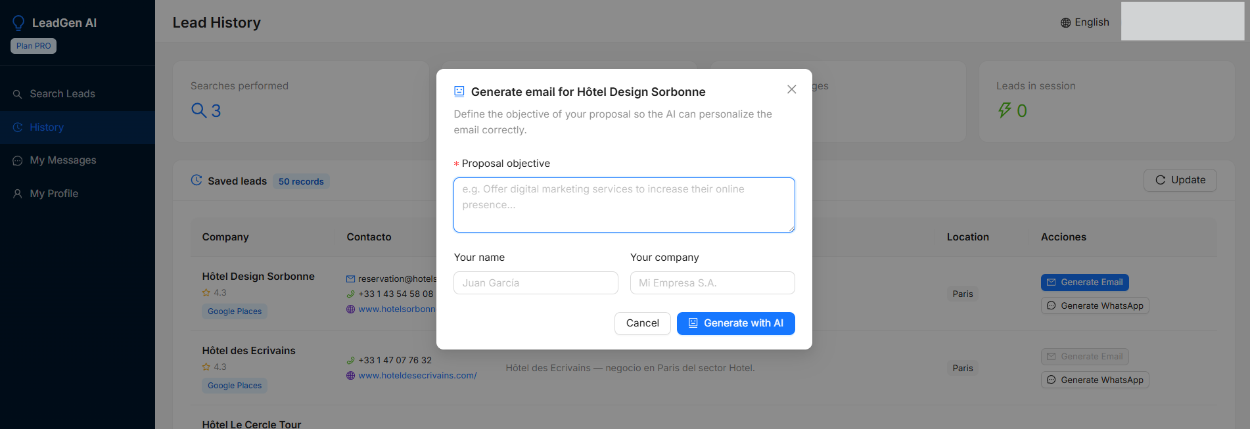Image resolution: width=1250 pixels, height=429 pixels.
Task: Click the Proposal objective text area
Action: point(624,205)
